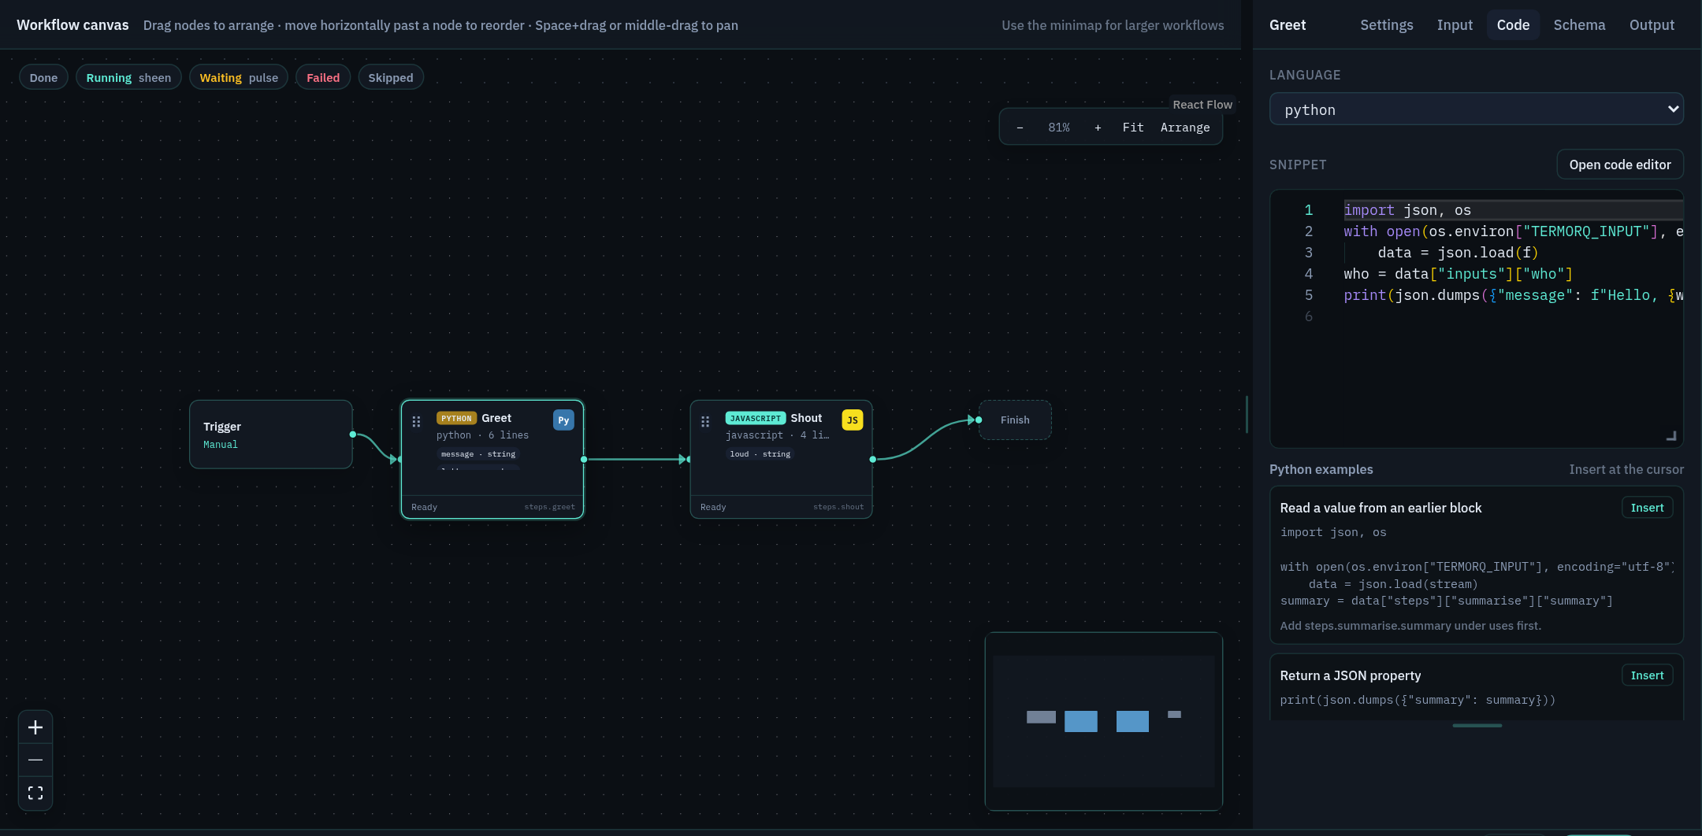Click the JAVASCRIPT badge on Shout node
Screen dimensions: 1702x836
click(756, 419)
